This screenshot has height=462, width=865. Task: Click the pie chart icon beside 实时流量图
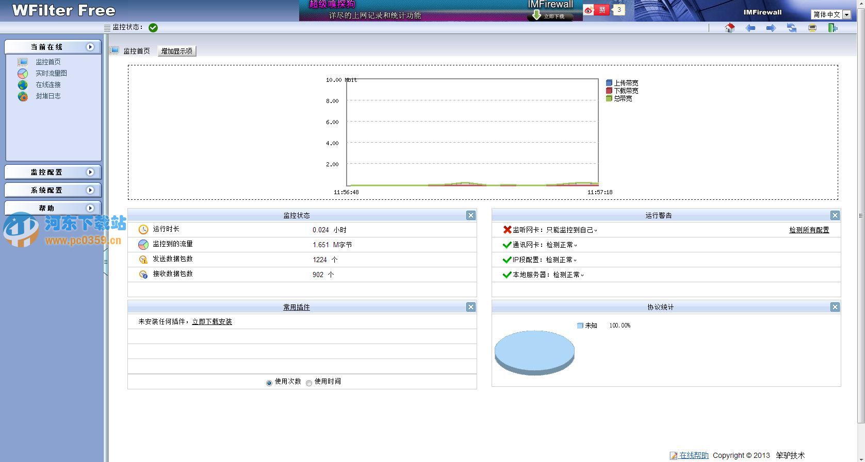(x=23, y=74)
